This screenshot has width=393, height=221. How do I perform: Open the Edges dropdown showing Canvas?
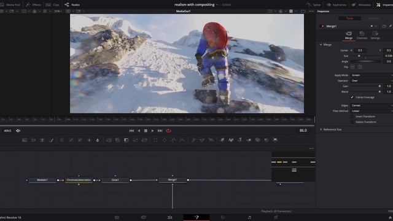pyautogui.click(x=372, y=106)
